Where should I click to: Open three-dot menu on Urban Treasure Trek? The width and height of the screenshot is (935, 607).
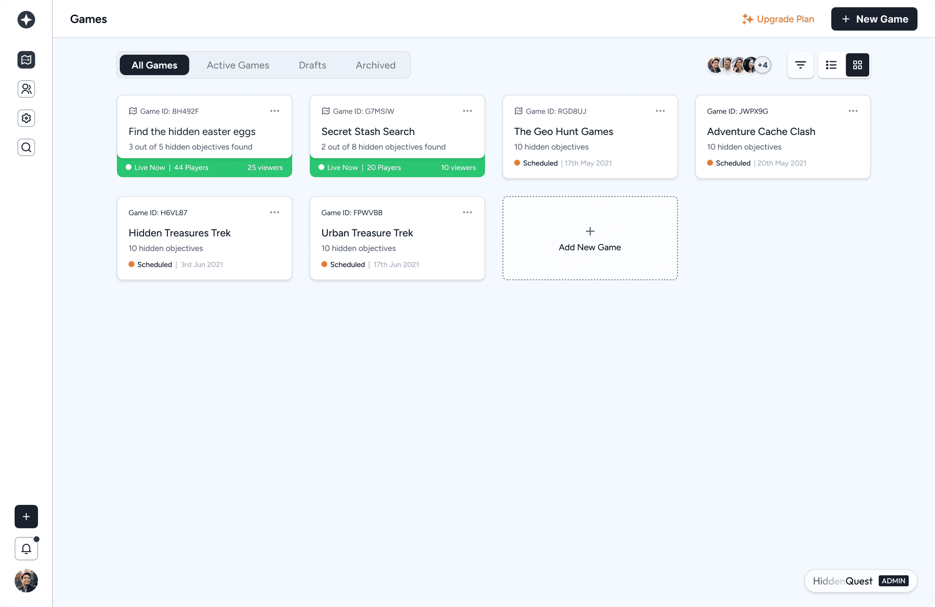point(467,213)
